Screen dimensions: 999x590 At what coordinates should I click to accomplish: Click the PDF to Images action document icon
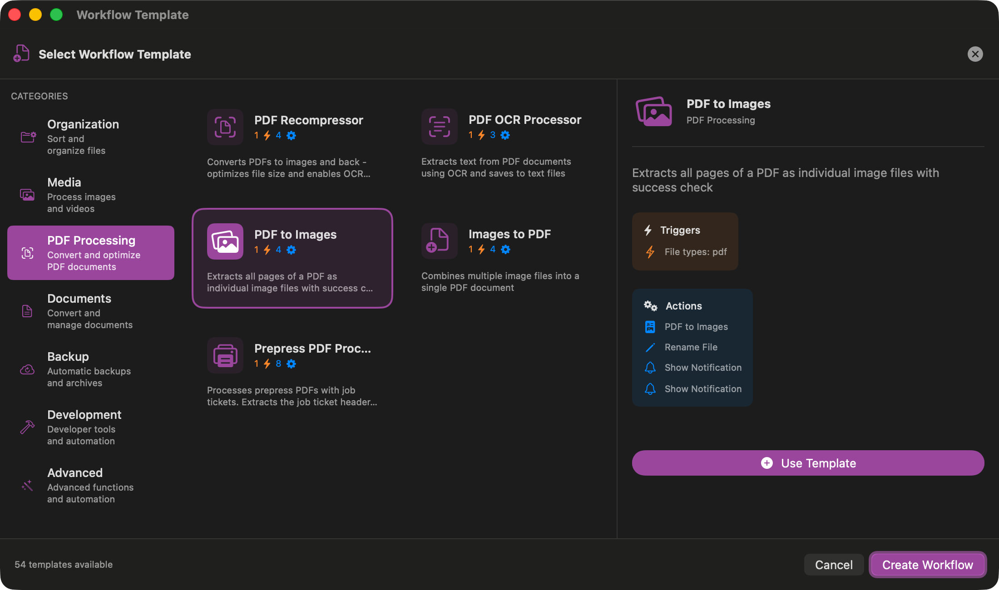[650, 327]
